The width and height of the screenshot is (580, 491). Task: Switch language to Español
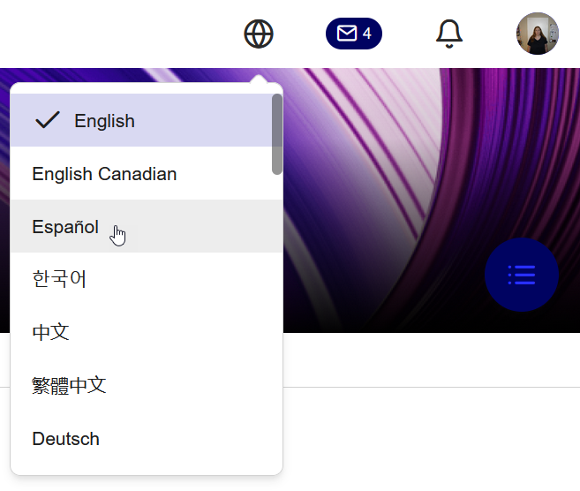147,226
